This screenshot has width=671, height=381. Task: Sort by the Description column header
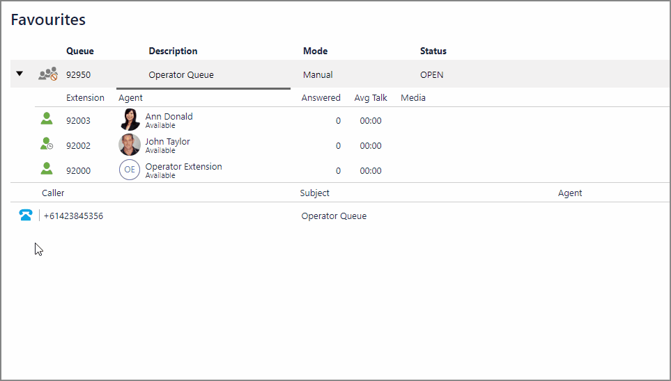coord(173,51)
